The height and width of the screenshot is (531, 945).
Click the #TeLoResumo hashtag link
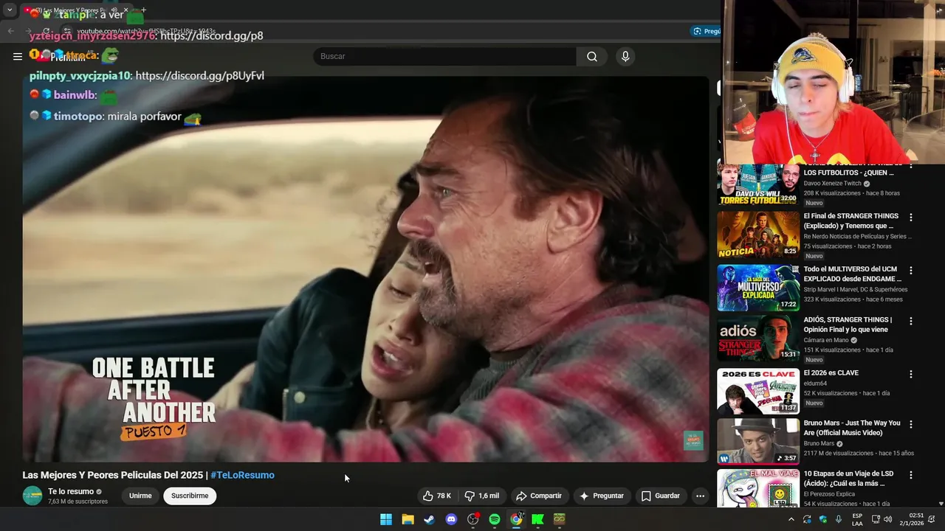click(242, 475)
